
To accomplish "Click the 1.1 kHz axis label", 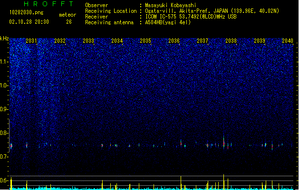I will (x=4, y=62).
